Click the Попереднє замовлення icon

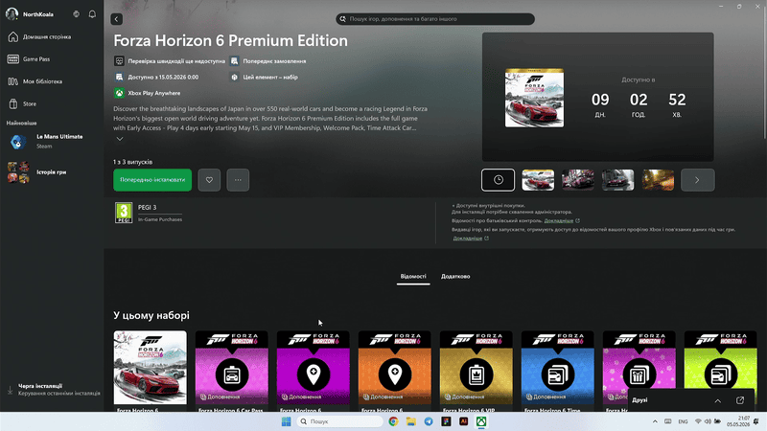pyautogui.click(x=234, y=61)
